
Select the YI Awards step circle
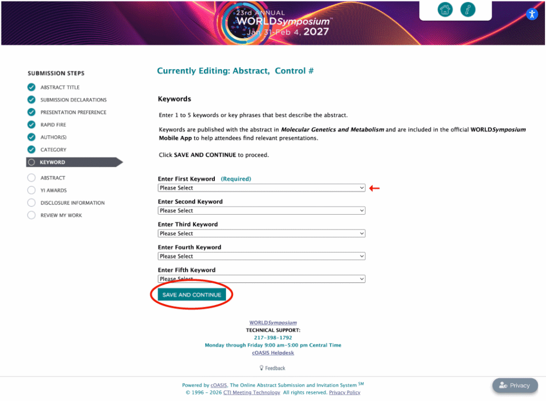[x=31, y=190]
